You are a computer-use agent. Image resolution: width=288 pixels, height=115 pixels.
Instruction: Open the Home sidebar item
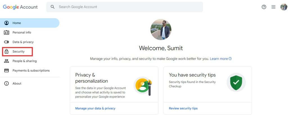point(30,23)
